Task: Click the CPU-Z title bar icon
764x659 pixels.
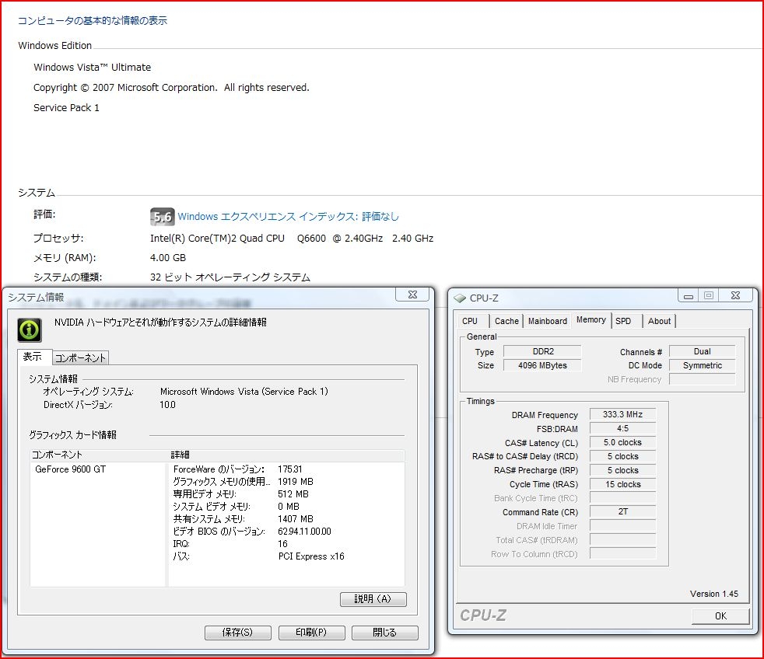Action: [x=460, y=298]
